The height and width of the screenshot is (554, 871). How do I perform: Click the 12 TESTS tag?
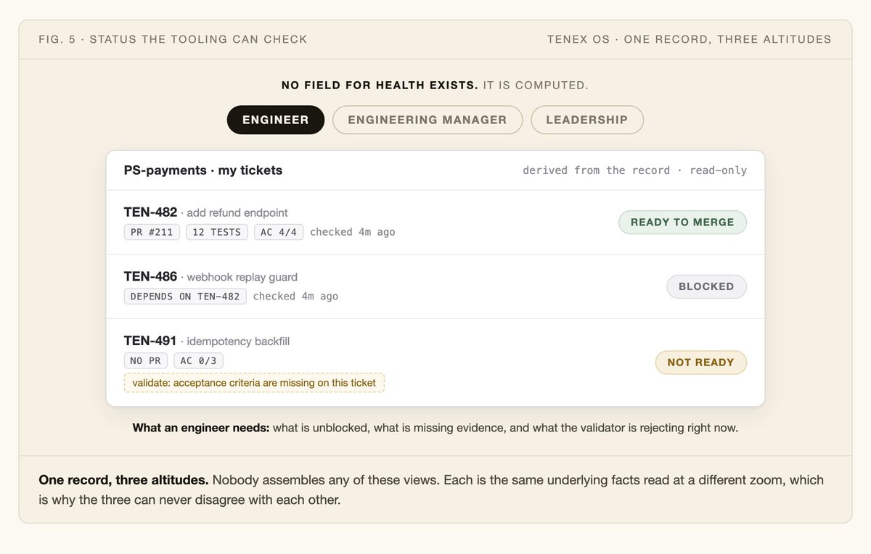pos(217,232)
